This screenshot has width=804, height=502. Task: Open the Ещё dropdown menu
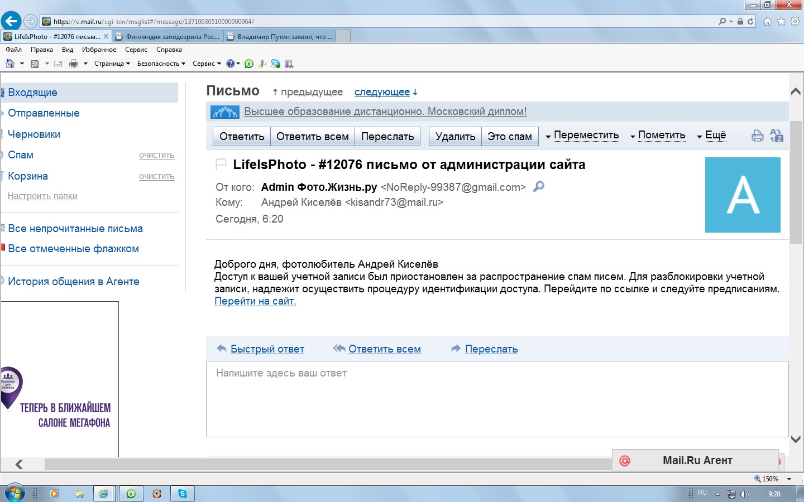(712, 136)
